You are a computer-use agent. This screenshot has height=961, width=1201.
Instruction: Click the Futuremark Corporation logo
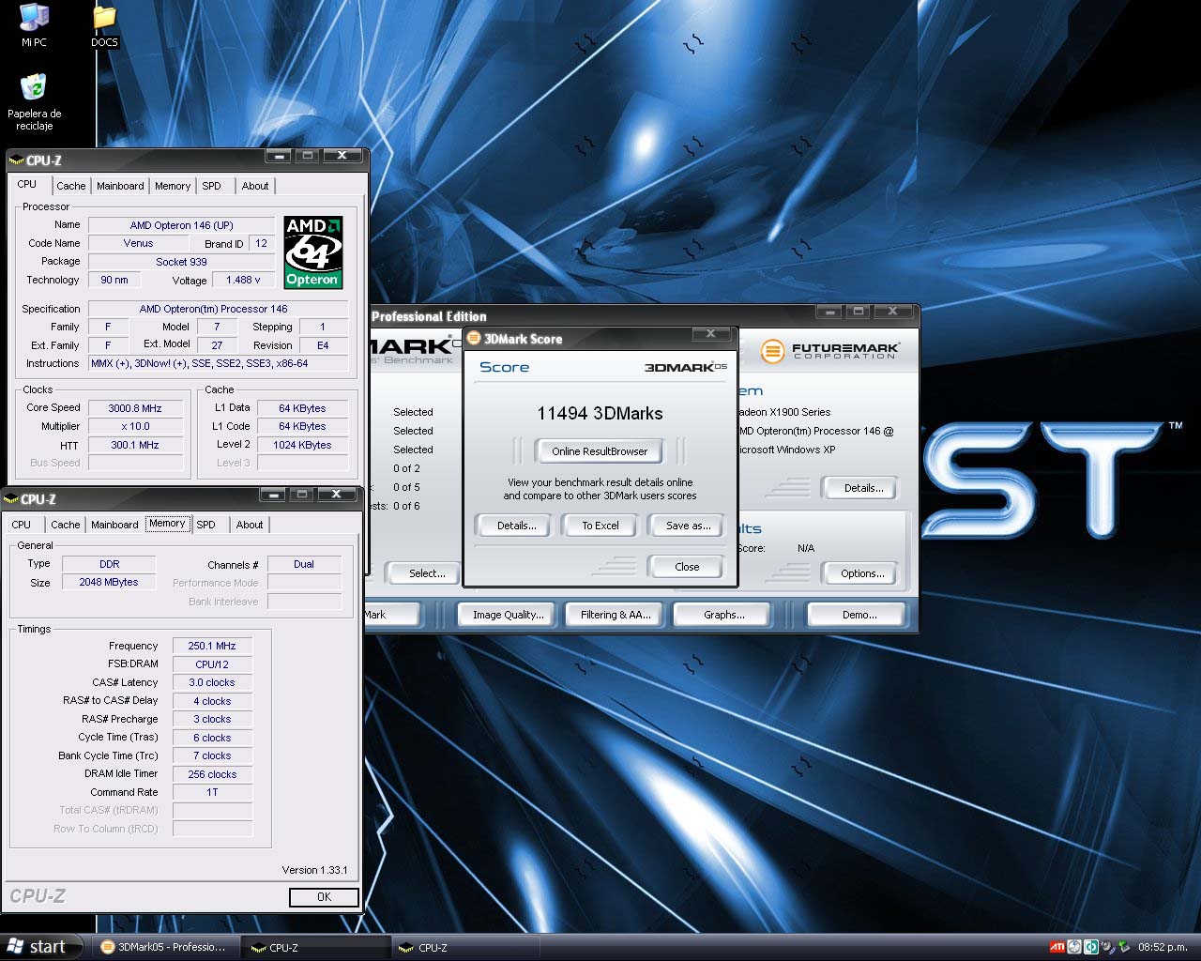829,351
